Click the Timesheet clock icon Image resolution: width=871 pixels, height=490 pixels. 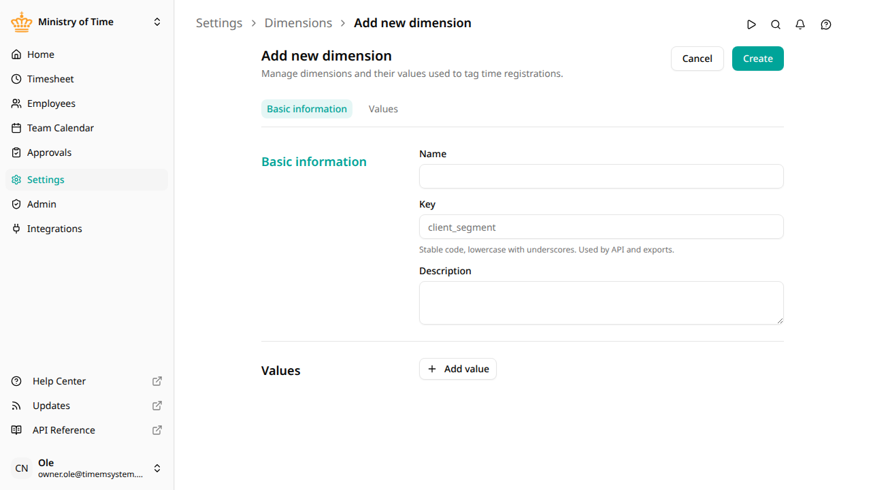click(16, 79)
